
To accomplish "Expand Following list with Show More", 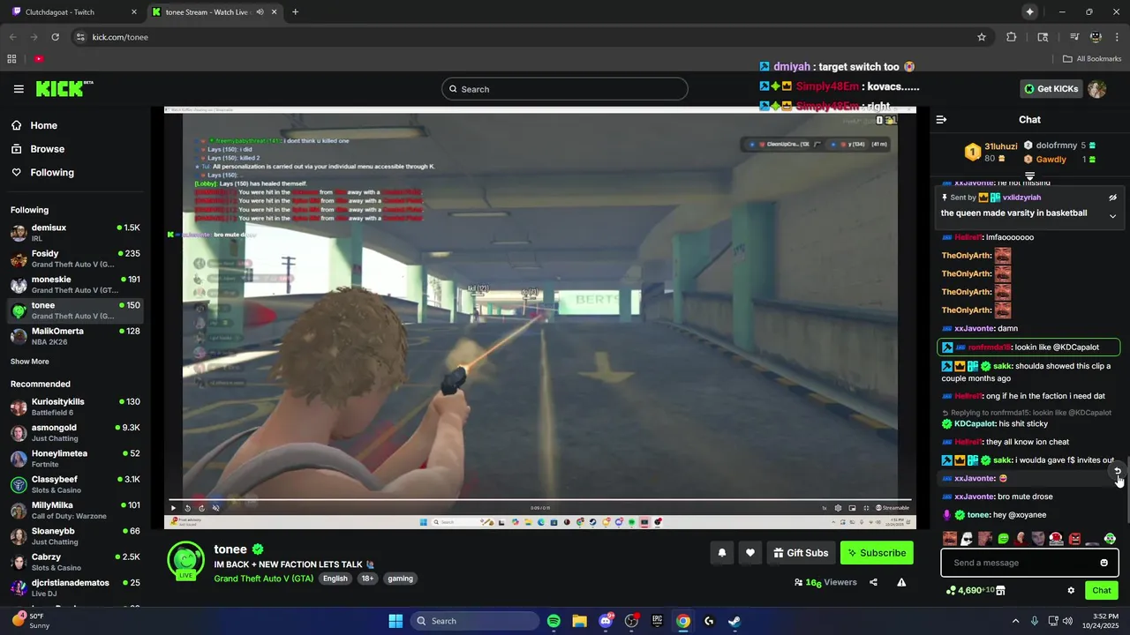I will pos(30,362).
